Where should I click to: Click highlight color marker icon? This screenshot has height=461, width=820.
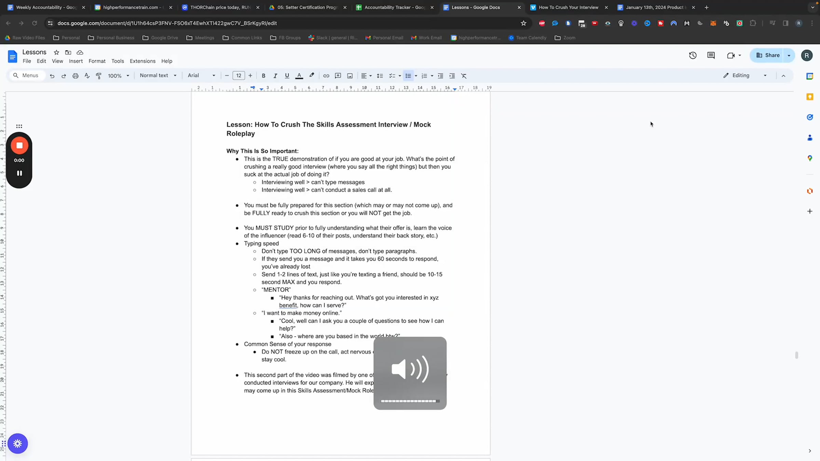(x=312, y=75)
